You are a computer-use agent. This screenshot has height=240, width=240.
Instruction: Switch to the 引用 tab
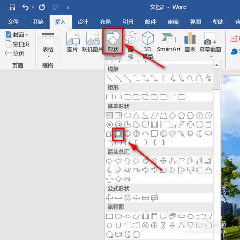point(128,22)
